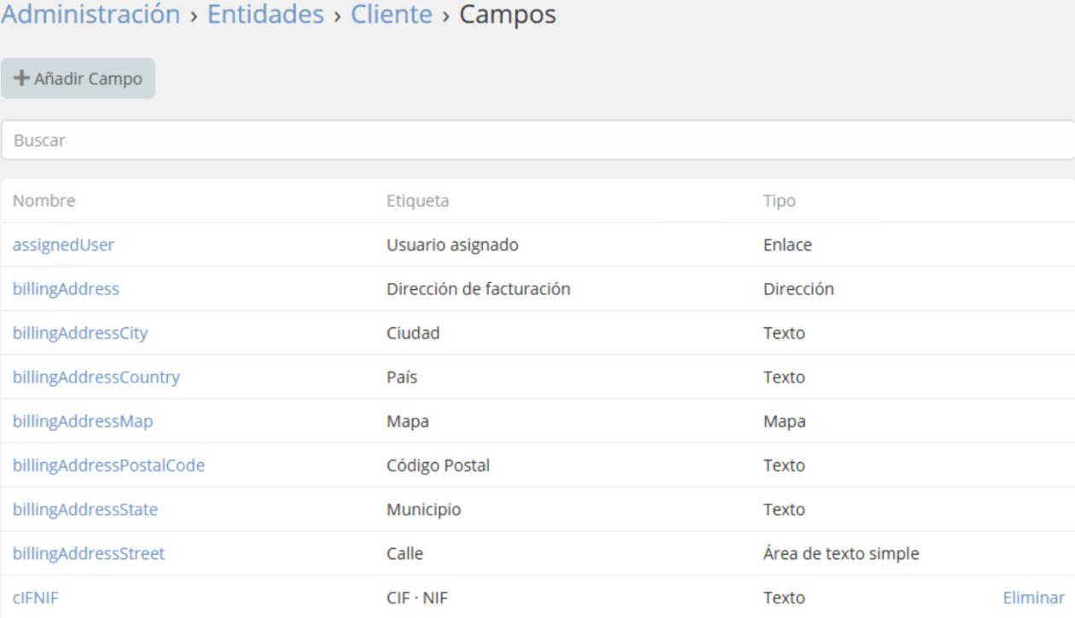Screen dimensions: 1075x618
Task: Open the billingAddressPostalCode field
Action: [108, 466]
